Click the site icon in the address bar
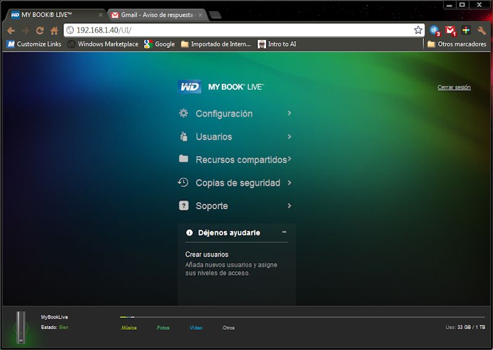This screenshot has width=493, height=350. [70, 30]
